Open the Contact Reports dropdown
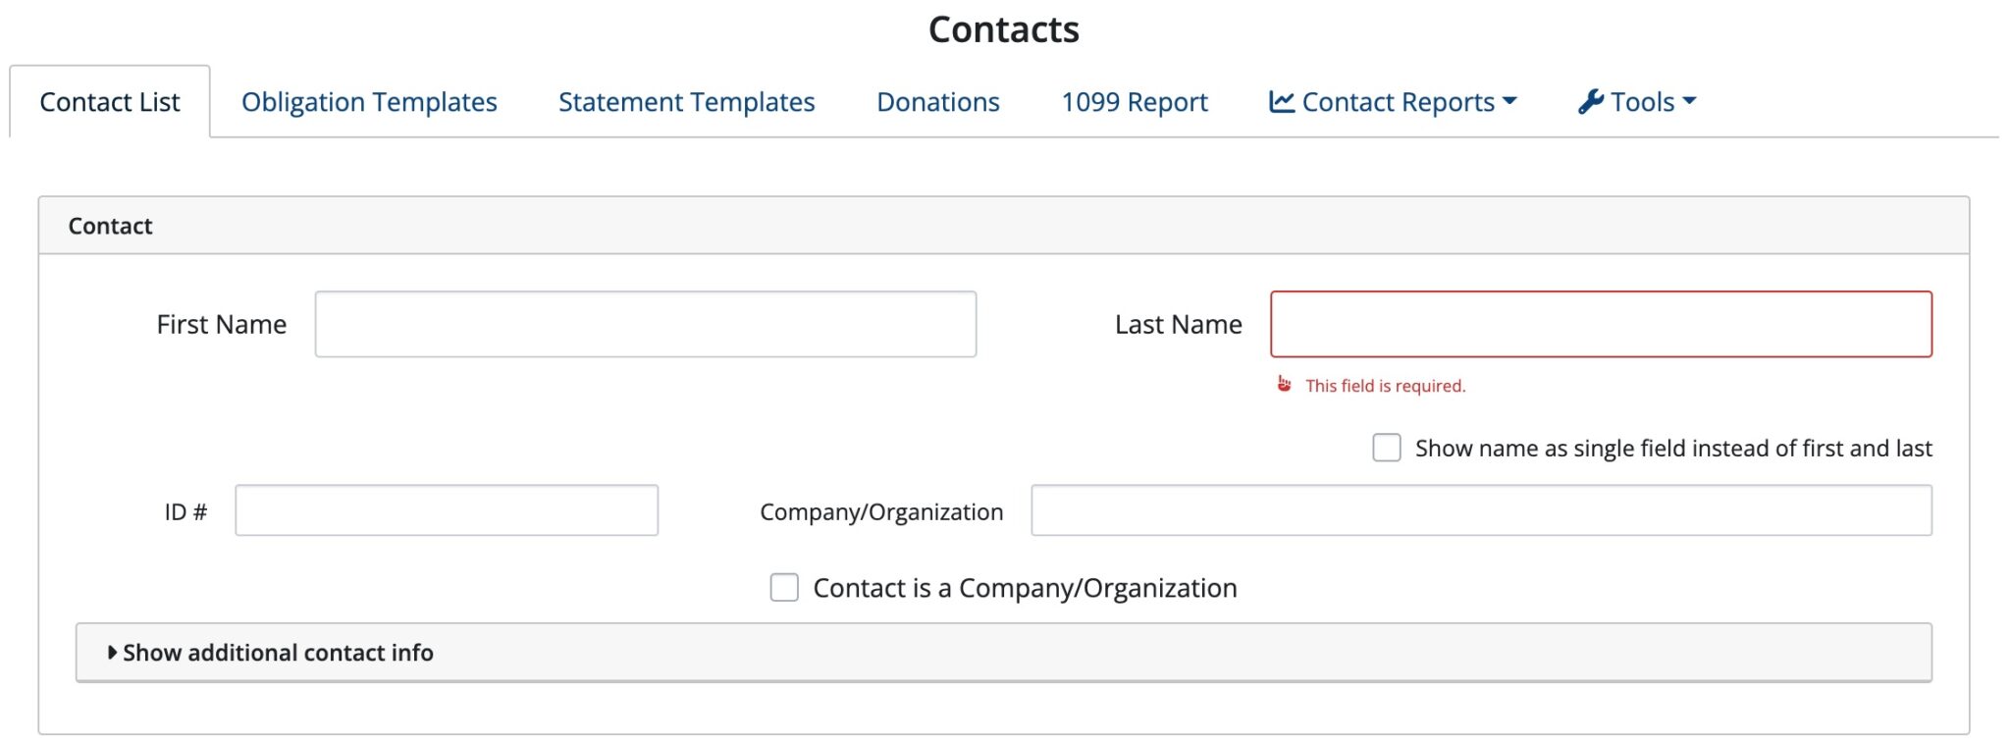Viewport: 2010px width, 746px height. [x=1394, y=101]
